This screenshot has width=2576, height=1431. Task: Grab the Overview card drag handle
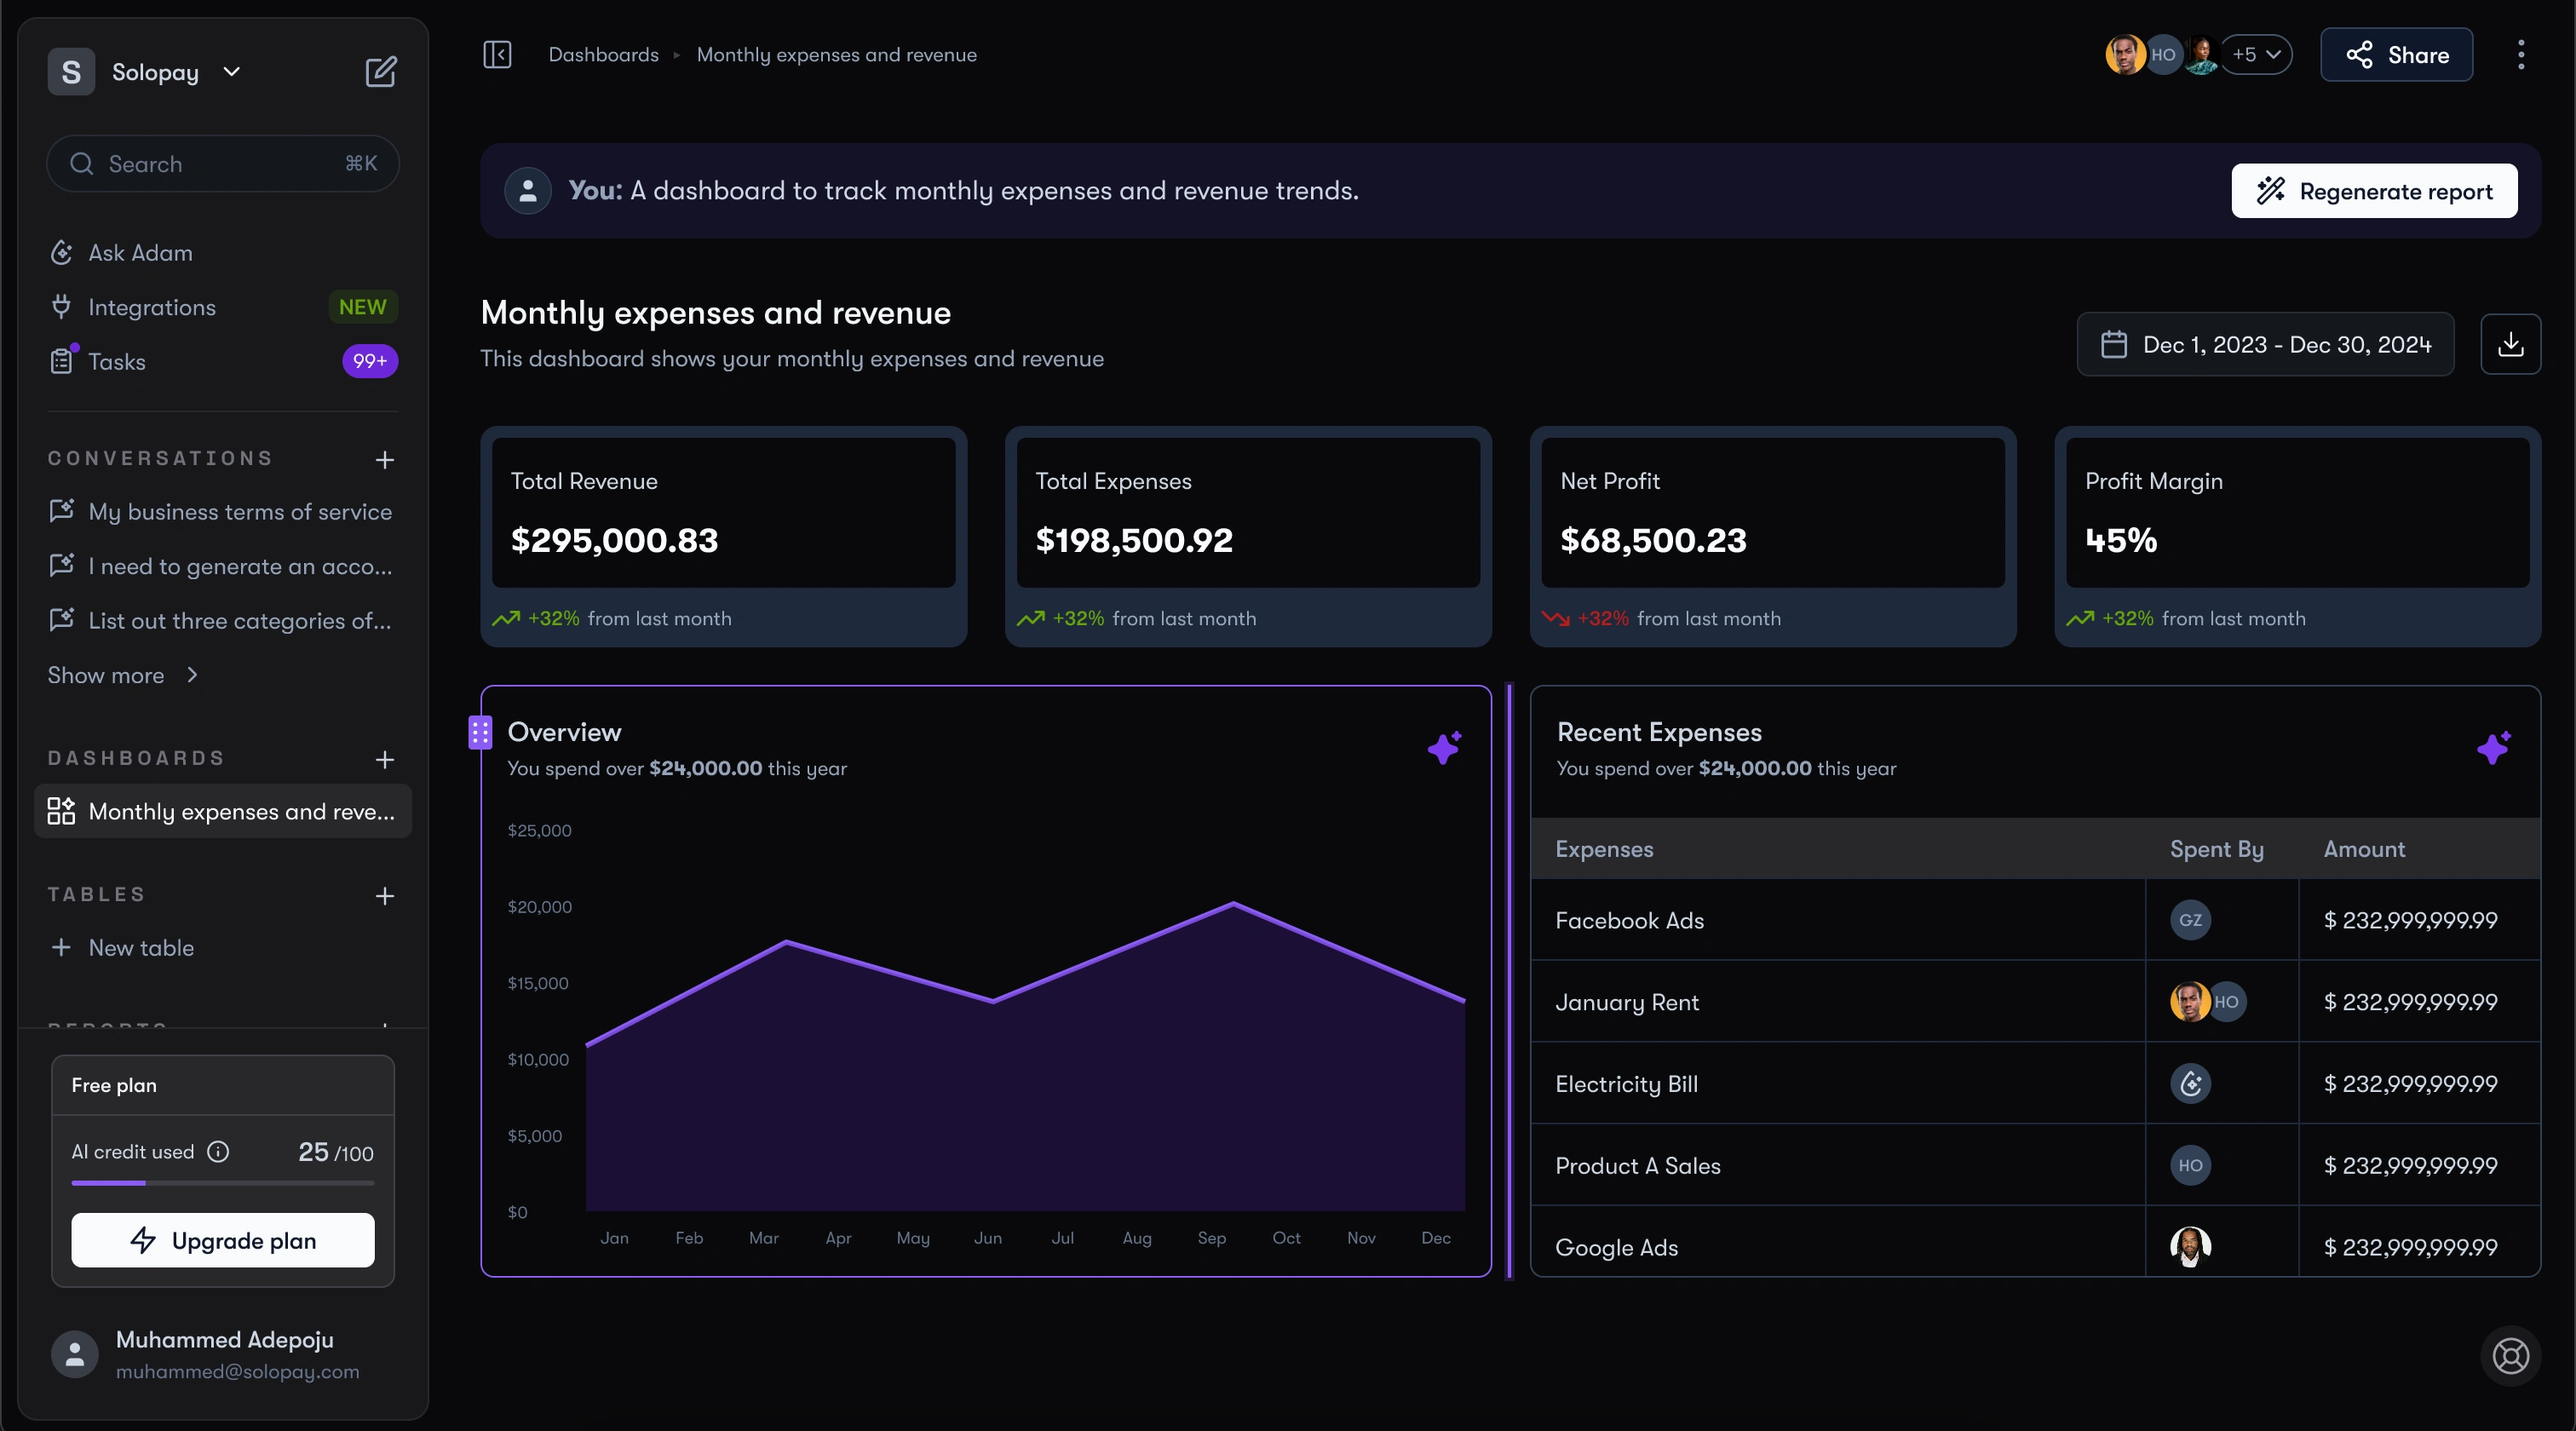[480, 733]
